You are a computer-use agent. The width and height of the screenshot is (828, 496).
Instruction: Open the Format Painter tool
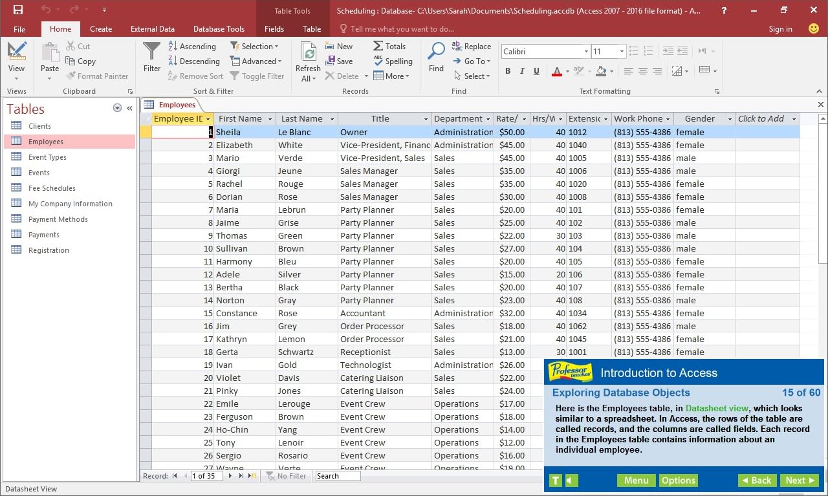pos(98,76)
